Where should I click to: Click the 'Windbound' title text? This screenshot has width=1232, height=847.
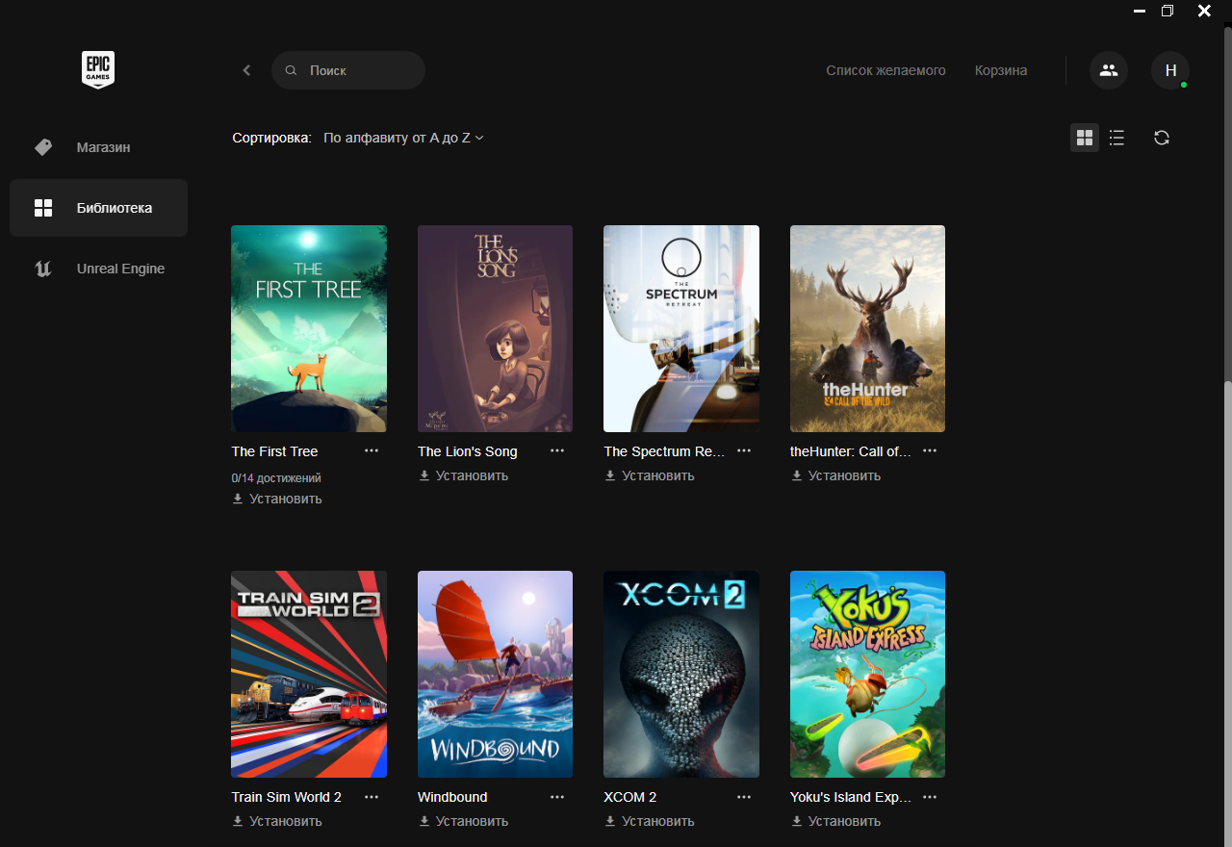click(452, 797)
